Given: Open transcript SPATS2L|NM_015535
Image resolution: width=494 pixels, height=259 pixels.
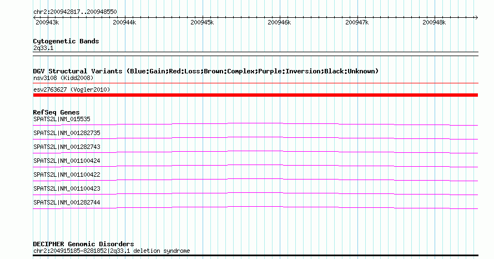Looking at the screenshot, I should [x=62, y=119].
